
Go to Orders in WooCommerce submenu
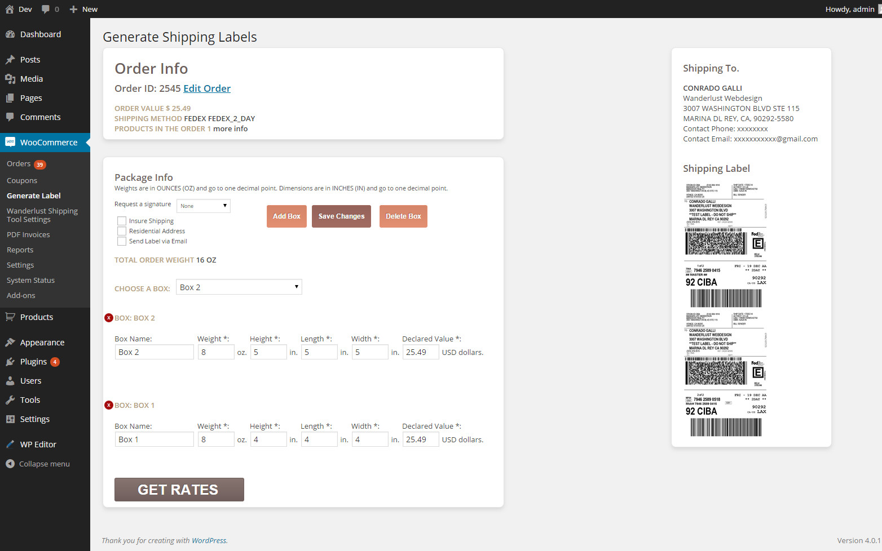coord(19,164)
